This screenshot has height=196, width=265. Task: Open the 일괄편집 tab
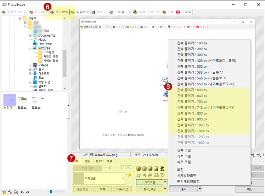click(80, 12)
